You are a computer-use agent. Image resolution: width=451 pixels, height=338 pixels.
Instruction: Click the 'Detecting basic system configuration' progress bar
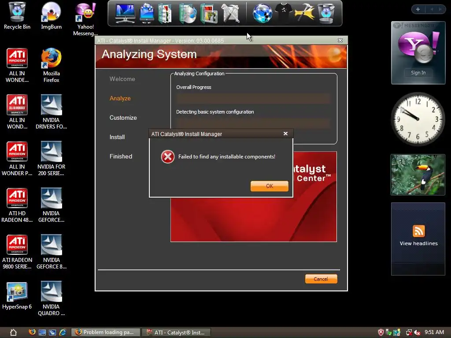[253, 123]
